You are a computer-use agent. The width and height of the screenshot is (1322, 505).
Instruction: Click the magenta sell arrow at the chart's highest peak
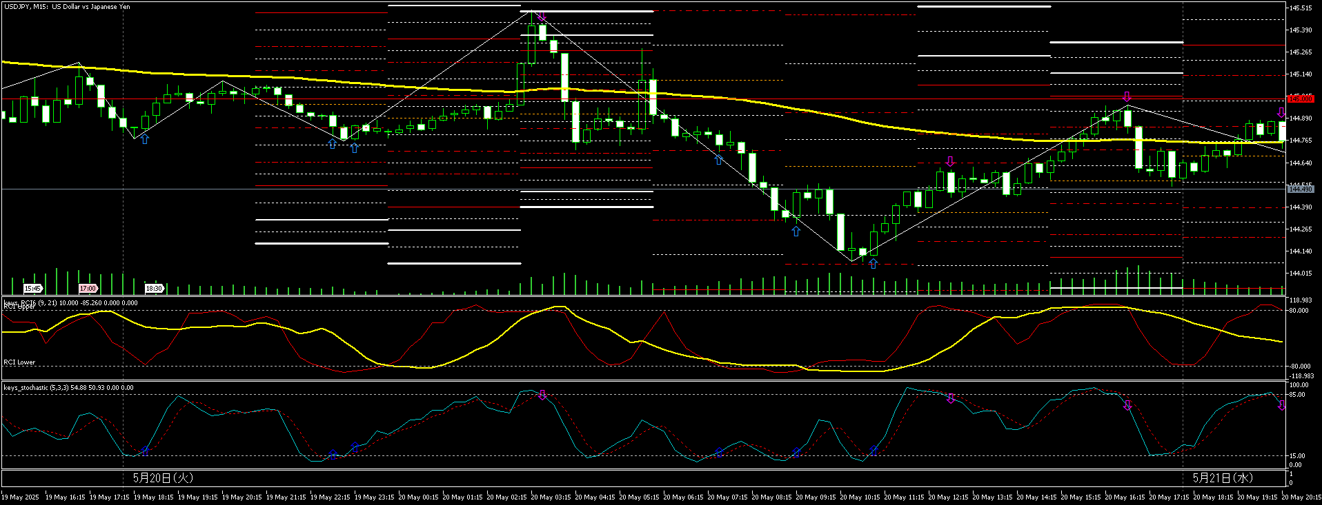point(542,17)
